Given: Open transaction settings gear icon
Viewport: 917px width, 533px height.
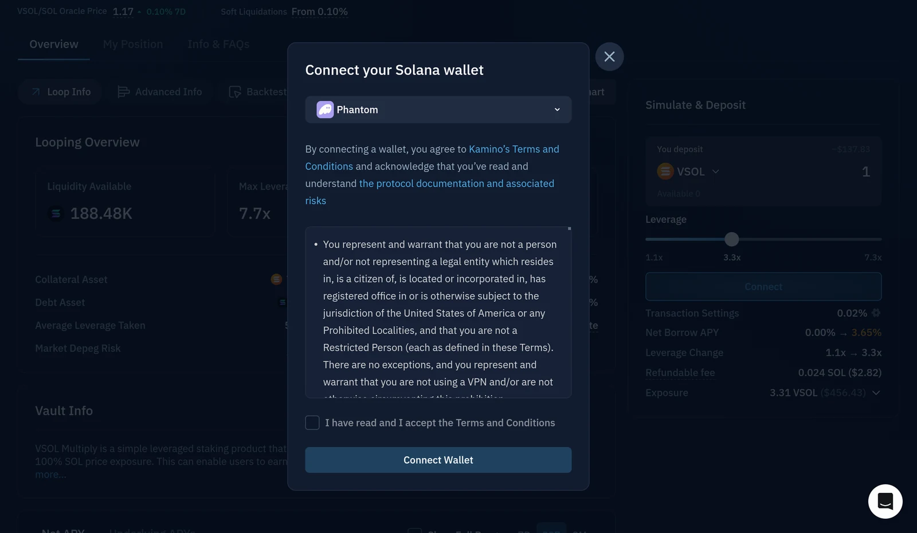Looking at the screenshot, I should coord(876,313).
